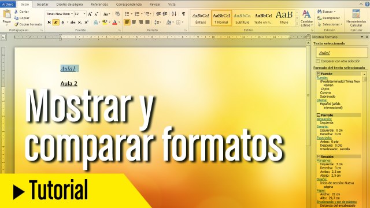Clear formatting with the Borrar formato icon
The height and width of the screenshot is (208, 370).
pyautogui.click(x=117, y=14)
